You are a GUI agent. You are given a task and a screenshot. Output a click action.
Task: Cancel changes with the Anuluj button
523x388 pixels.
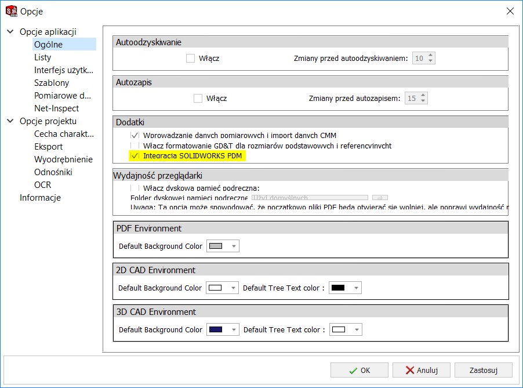point(421,370)
